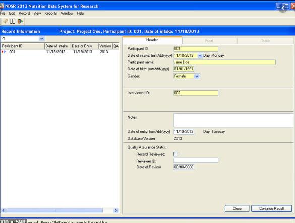Click inside the Notes text area
Viewport: 295px width, 223px height.
[233, 120]
